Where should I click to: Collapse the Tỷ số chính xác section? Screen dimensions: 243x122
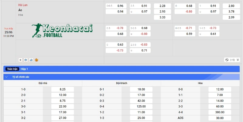click(7, 77)
